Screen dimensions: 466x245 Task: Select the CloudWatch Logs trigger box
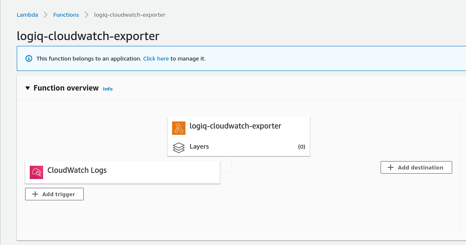(122, 172)
